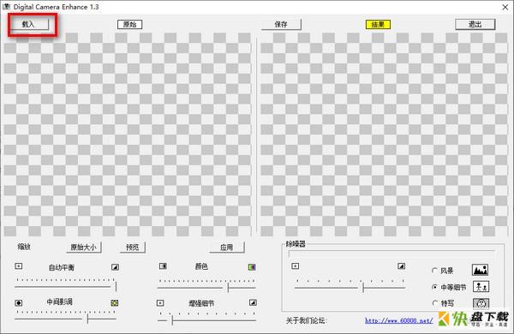Click the contrast icon right of 自动平衡

tap(115, 267)
